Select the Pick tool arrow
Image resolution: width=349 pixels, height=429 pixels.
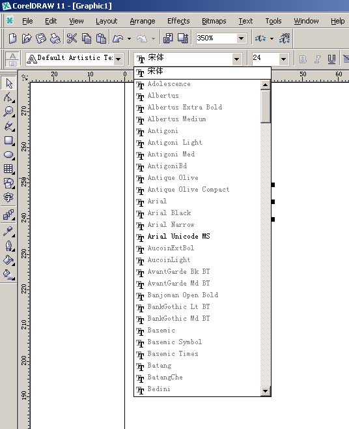pos(8,83)
